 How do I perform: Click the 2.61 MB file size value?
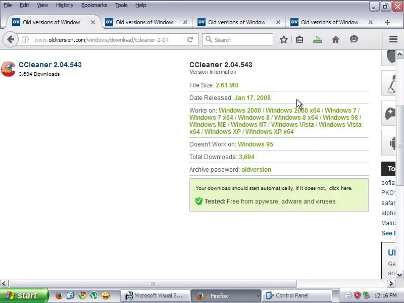pos(227,85)
